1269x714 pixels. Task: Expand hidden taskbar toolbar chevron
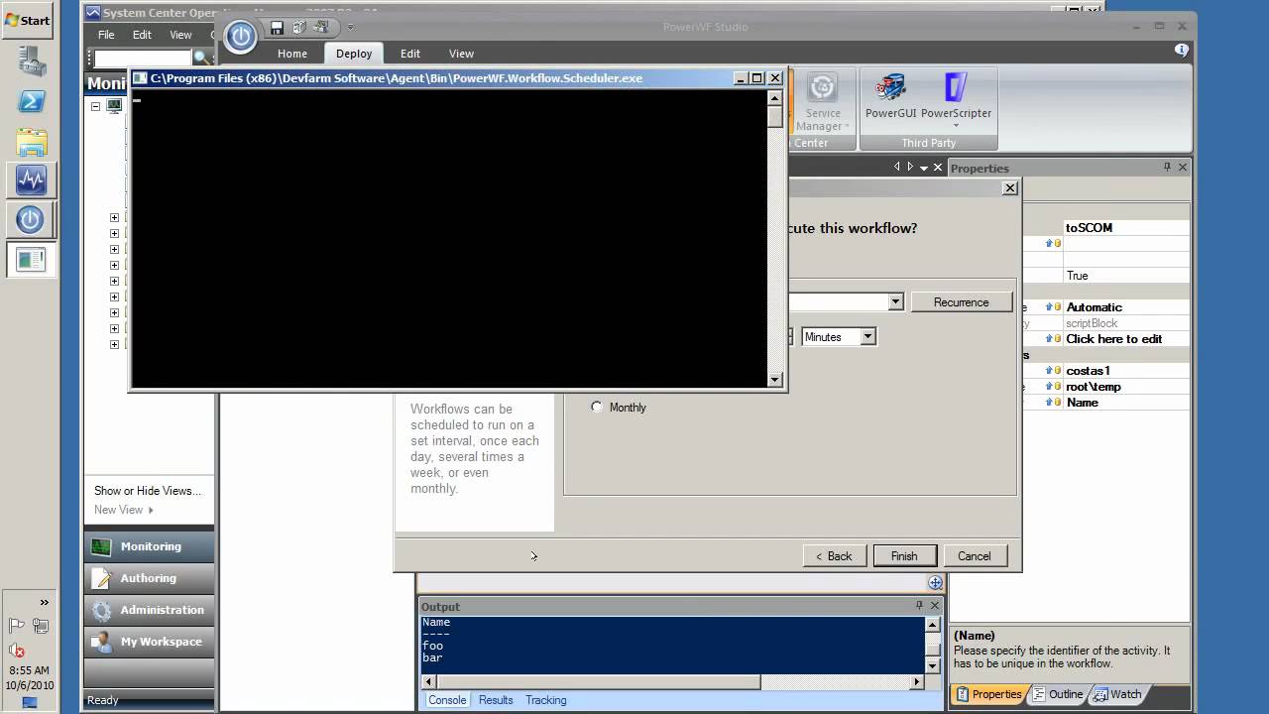[x=44, y=602]
